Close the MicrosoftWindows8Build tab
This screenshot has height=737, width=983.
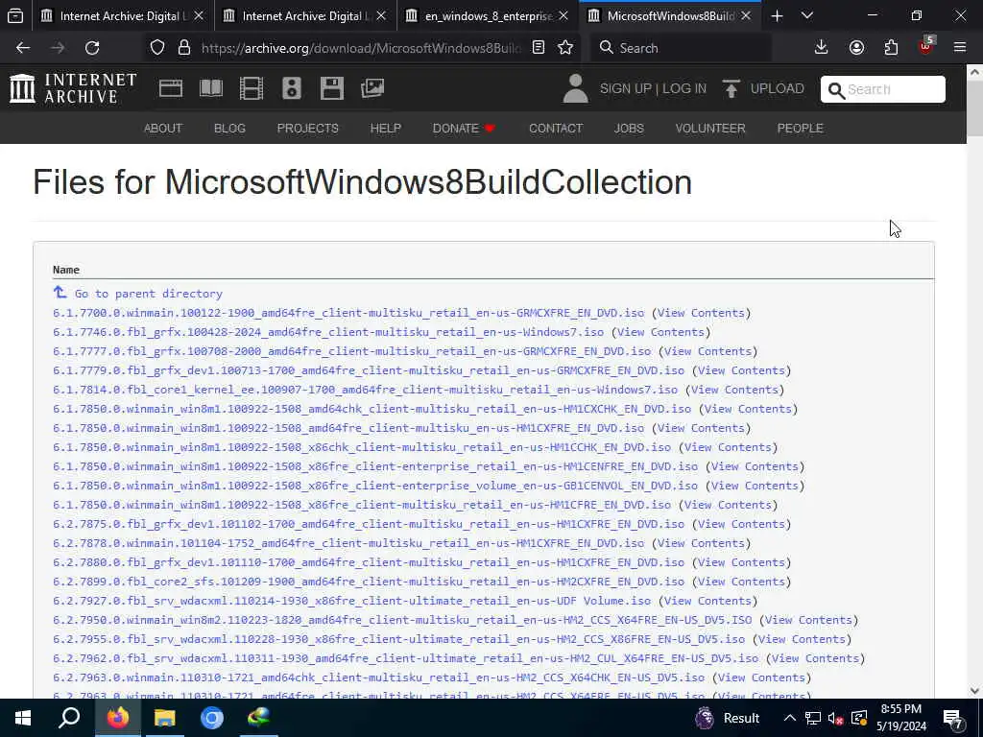point(746,15)
